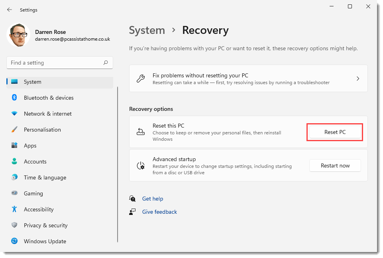
Task: Select System in the sidebar menu
Action: 32,82
